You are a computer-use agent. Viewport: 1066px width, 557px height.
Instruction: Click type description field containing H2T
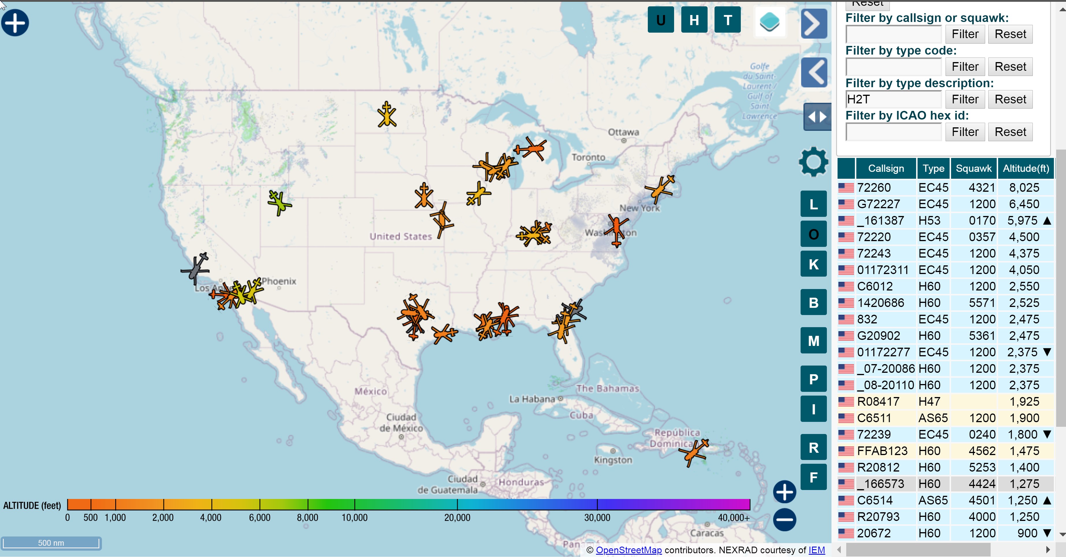(x=894, y=99)
